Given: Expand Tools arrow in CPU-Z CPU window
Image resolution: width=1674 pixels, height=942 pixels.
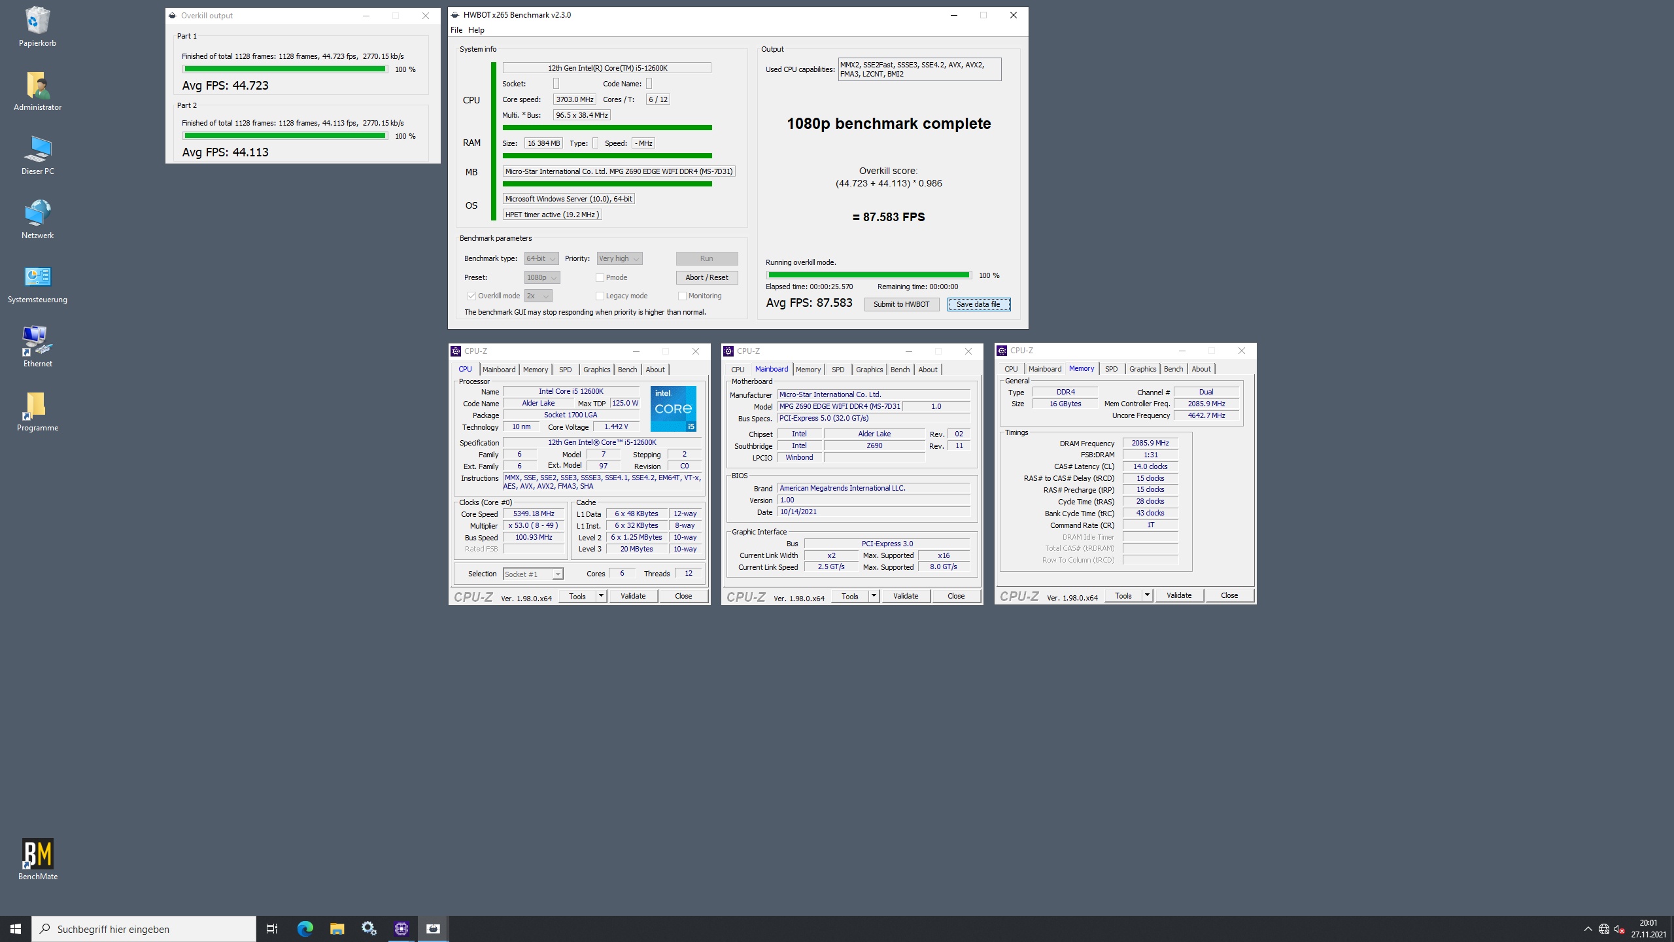Looking at the screenshot, I should pos(601,596).
